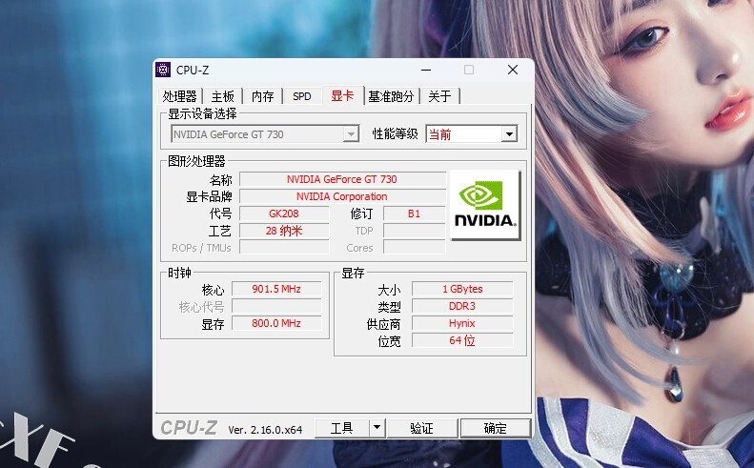This screenshot has width=754, height=468.
Task: Close the CPU-Z window
Action: tap(513, 71)
